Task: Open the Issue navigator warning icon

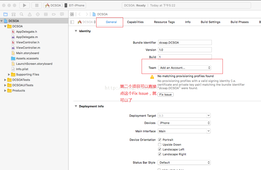Action: (x=30, y=14)
